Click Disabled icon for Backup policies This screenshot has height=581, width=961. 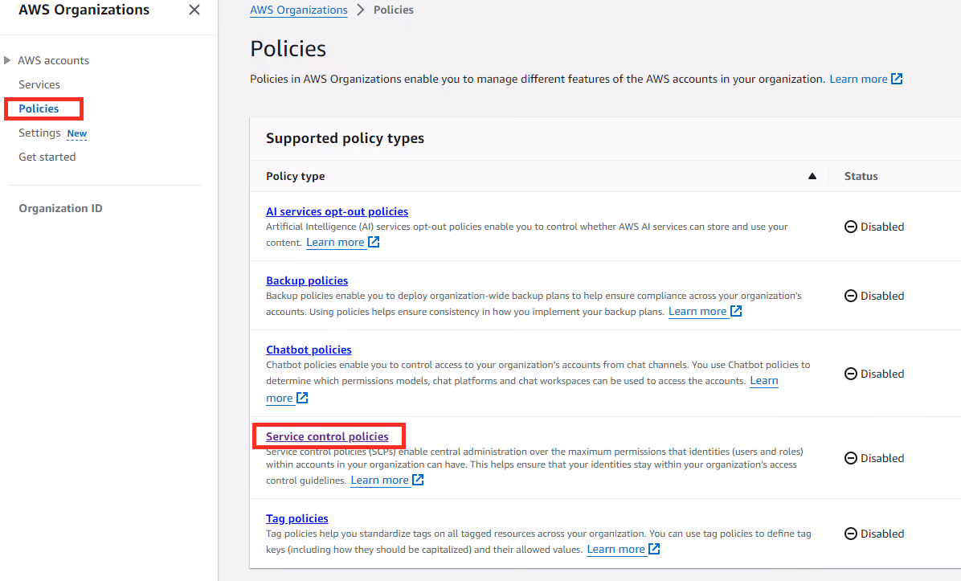point(851,296)
